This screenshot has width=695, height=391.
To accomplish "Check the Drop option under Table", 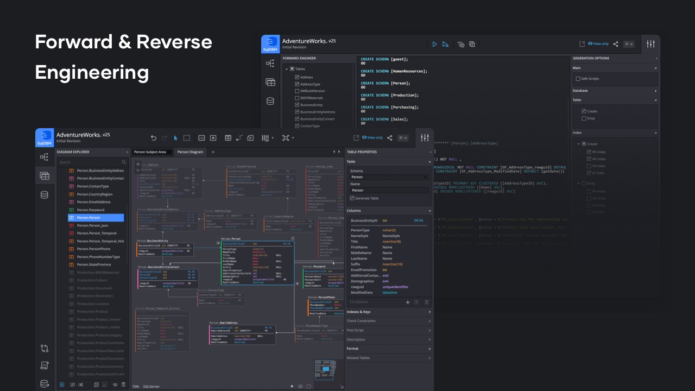I will click(584, 118).
